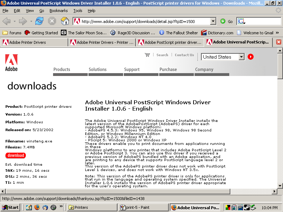
Task: Open the forums bookmarks folder
Action: point(12,33)
